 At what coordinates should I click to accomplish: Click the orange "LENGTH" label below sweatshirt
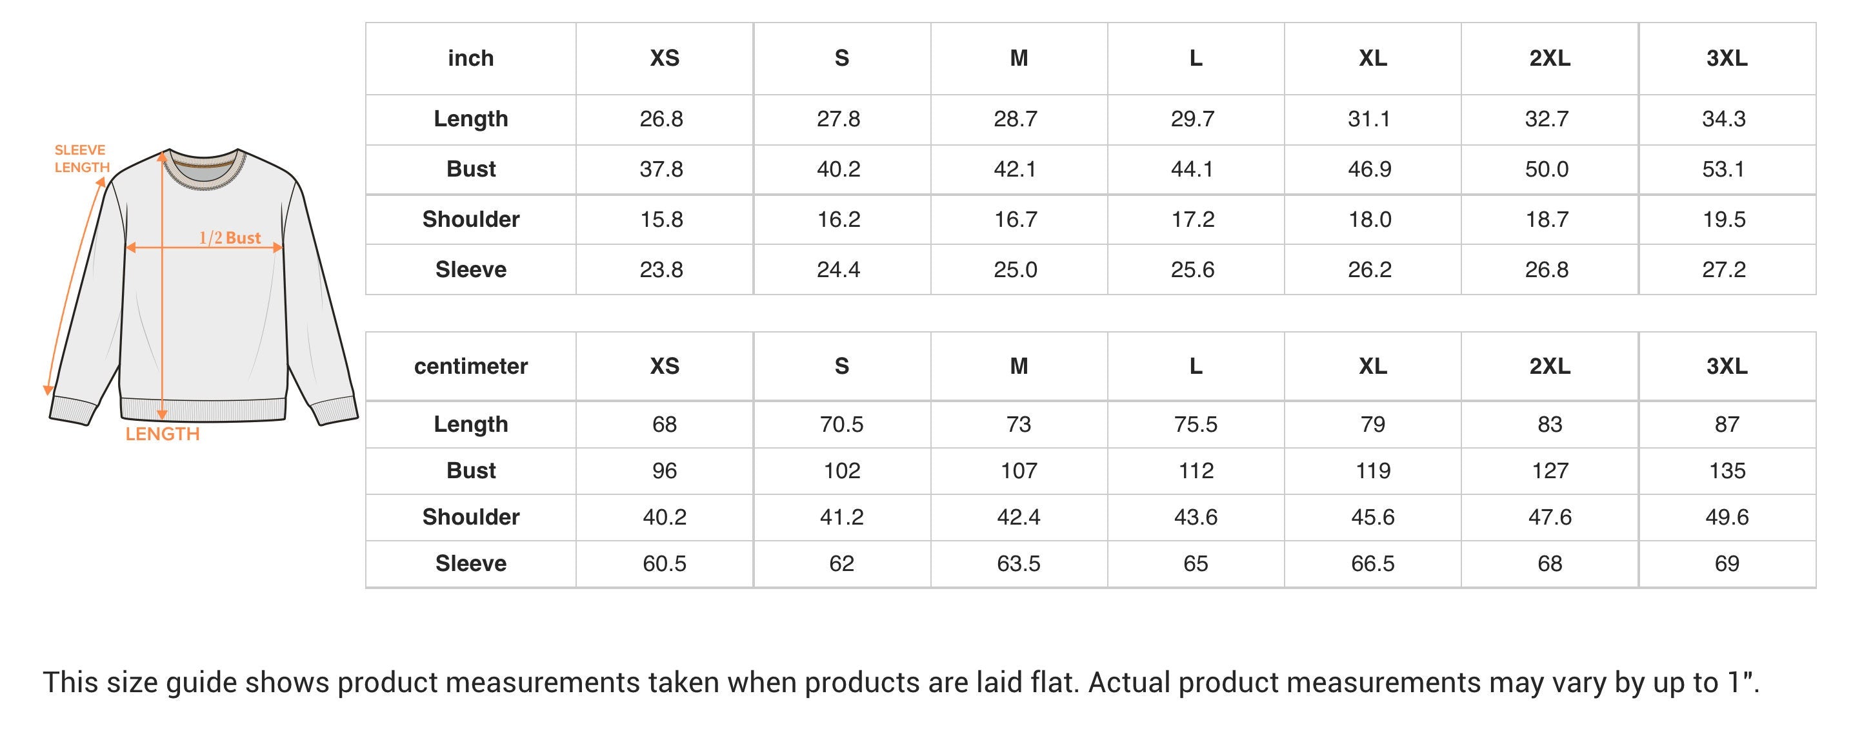(x=163, y=434)
